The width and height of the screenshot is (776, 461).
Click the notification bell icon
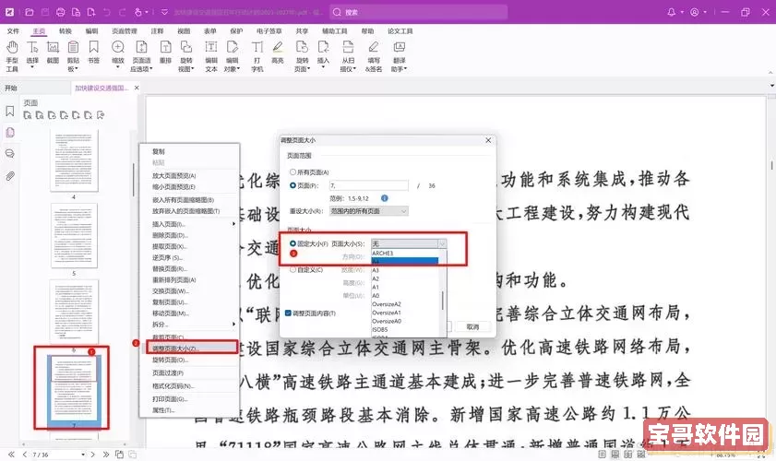coord(671,12)
